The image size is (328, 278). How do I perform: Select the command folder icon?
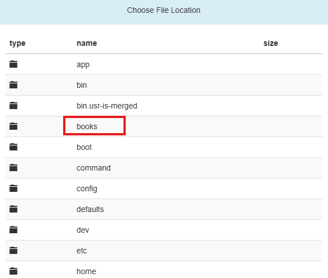(13, 168)
